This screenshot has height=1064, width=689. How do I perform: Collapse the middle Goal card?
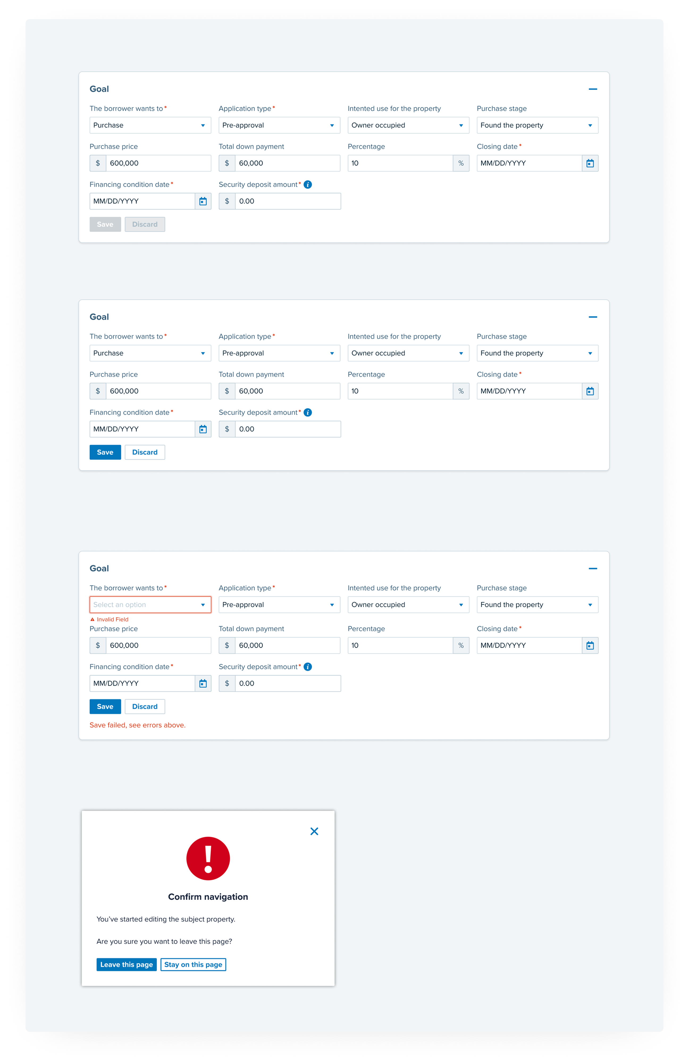pyautogui.click(x=593, y=317)
